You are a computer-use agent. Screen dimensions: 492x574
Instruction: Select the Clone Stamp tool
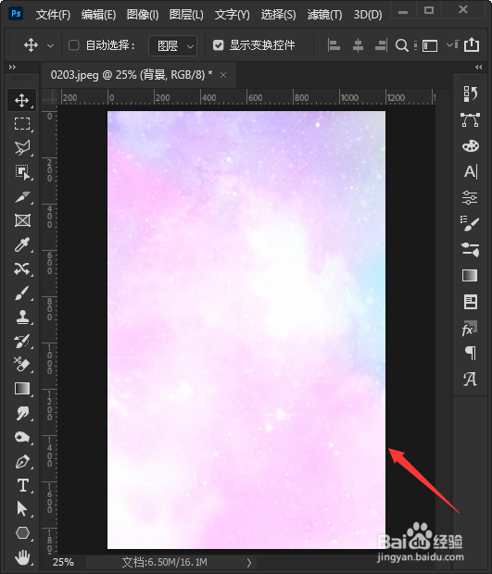click(x=22, y=317)
